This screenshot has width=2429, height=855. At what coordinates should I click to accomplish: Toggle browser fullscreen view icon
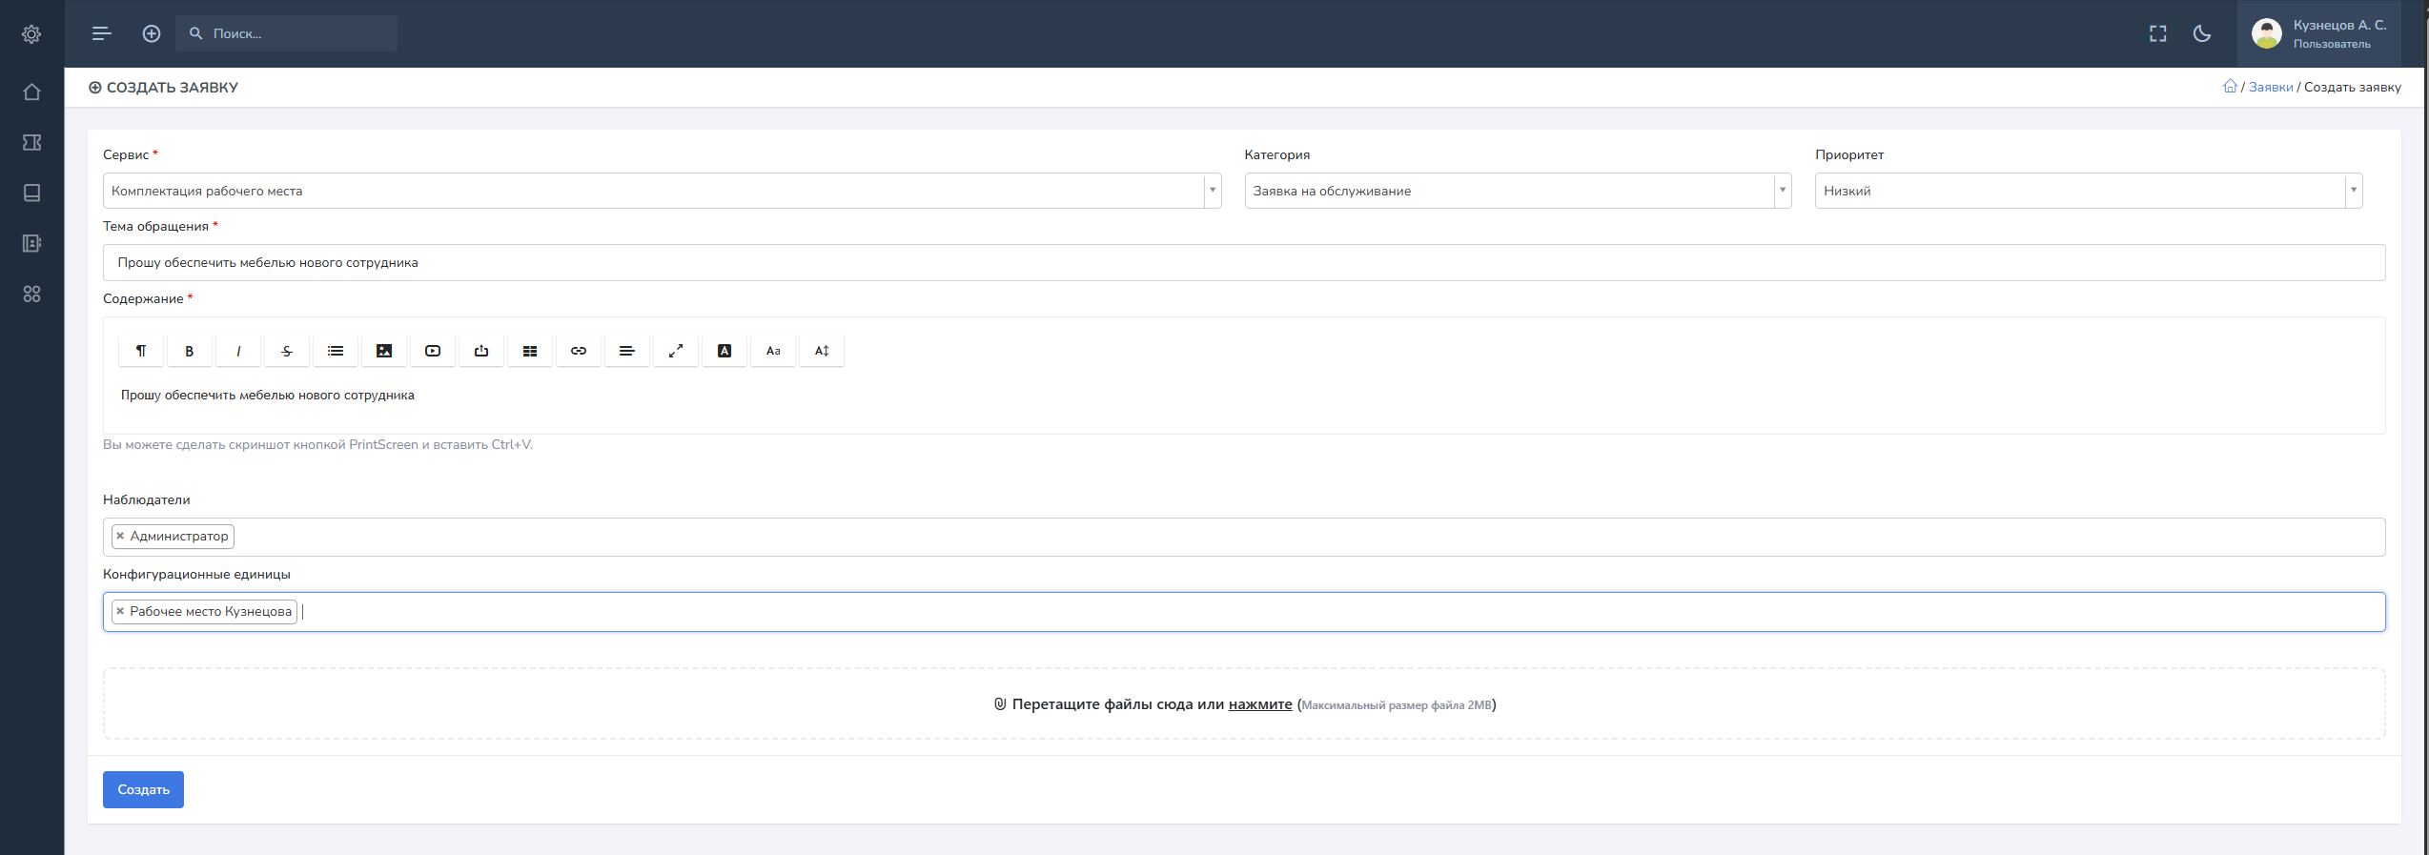coord(2158,33)
